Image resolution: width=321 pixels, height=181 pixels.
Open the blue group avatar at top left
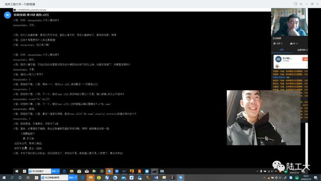[7, 15]
